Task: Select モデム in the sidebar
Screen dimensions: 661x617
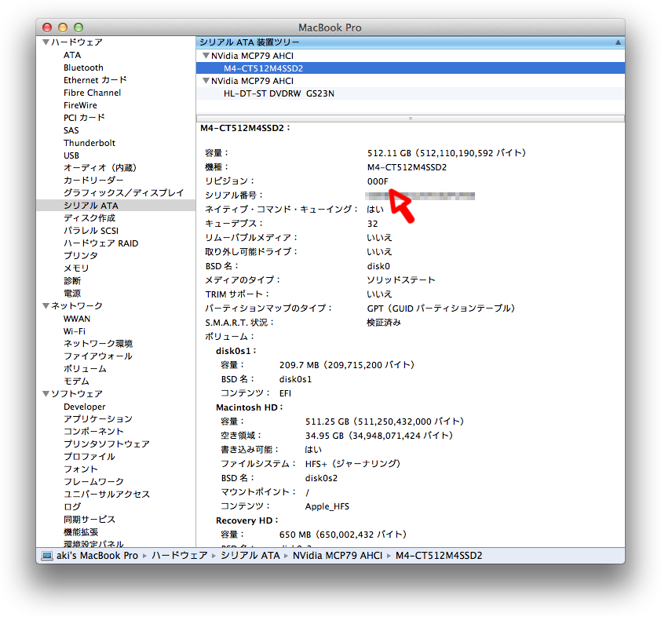Action: click(x=76, y=382)
